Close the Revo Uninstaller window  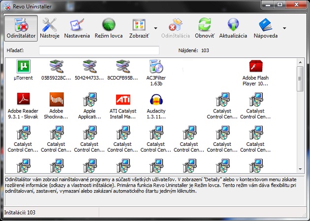point(296,5)
